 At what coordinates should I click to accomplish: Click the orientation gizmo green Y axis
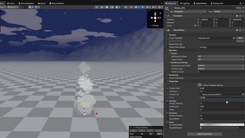pos(155,14)
